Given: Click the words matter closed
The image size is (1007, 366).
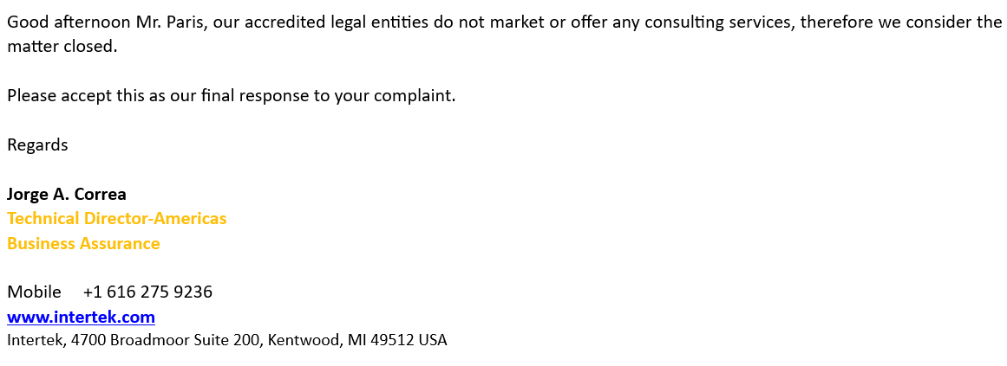Looking at the screenshot, I should pos(62,47).
